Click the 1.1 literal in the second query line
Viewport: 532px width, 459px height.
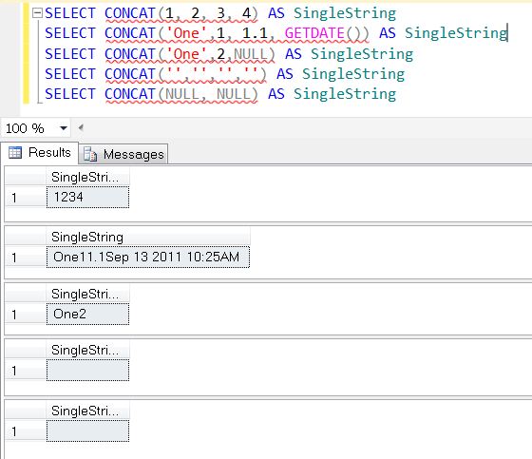coord(255,33)
